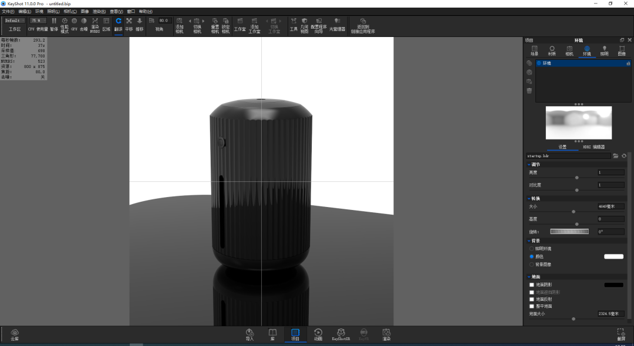This screenshot has height=346, width=634.
Task: Click import (导入) in bottom bar
Action: tap(250, 334)
